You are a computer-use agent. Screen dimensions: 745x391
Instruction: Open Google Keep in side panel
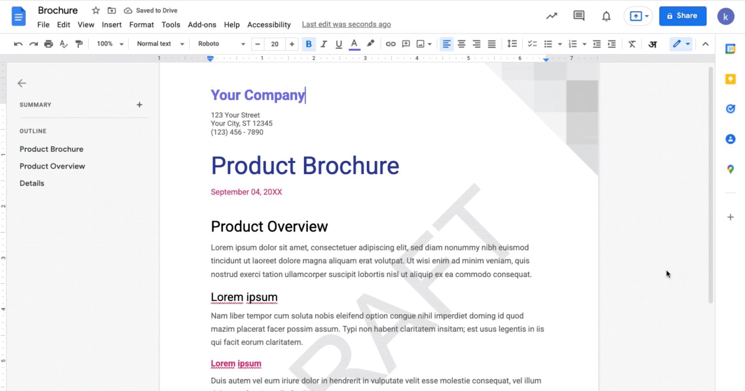730,79
